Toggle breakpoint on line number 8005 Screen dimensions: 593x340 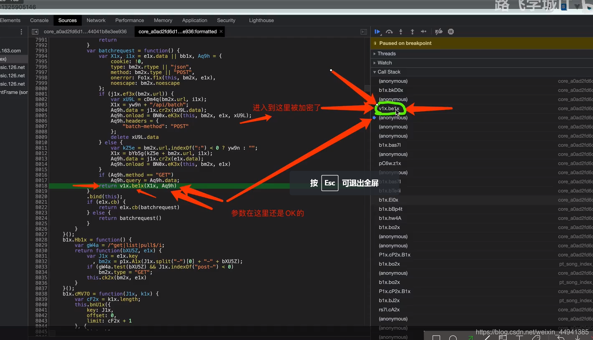point(41,116)
